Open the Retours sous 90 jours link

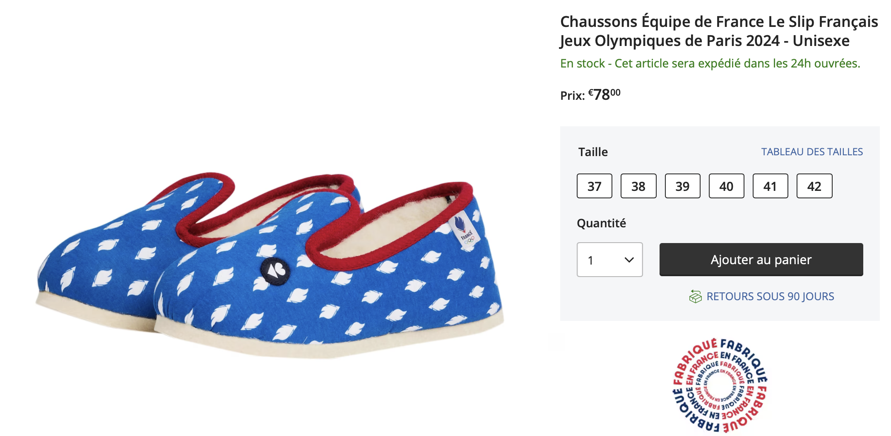(770, 296)
